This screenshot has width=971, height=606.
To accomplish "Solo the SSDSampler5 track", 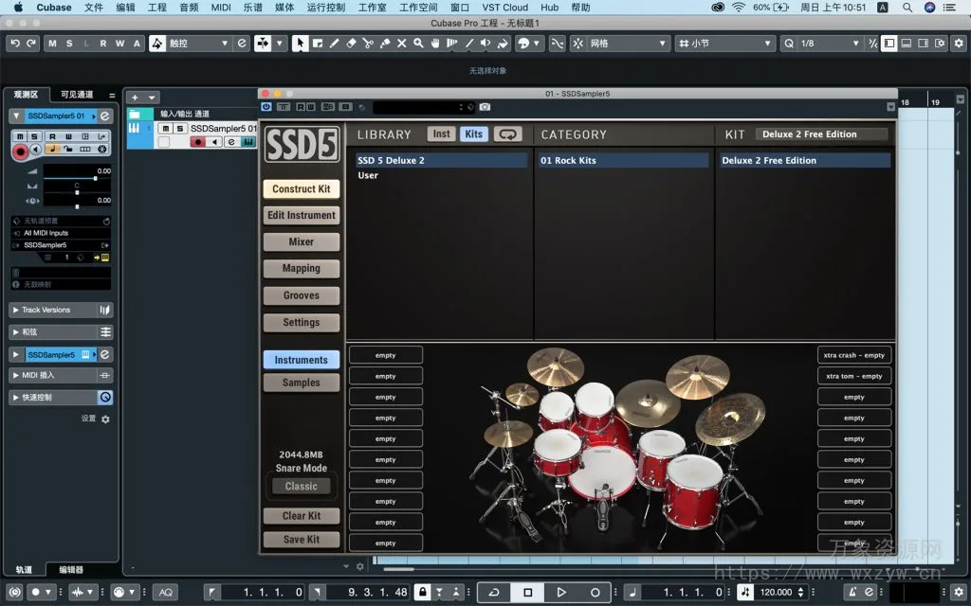I will click(34, 136).
